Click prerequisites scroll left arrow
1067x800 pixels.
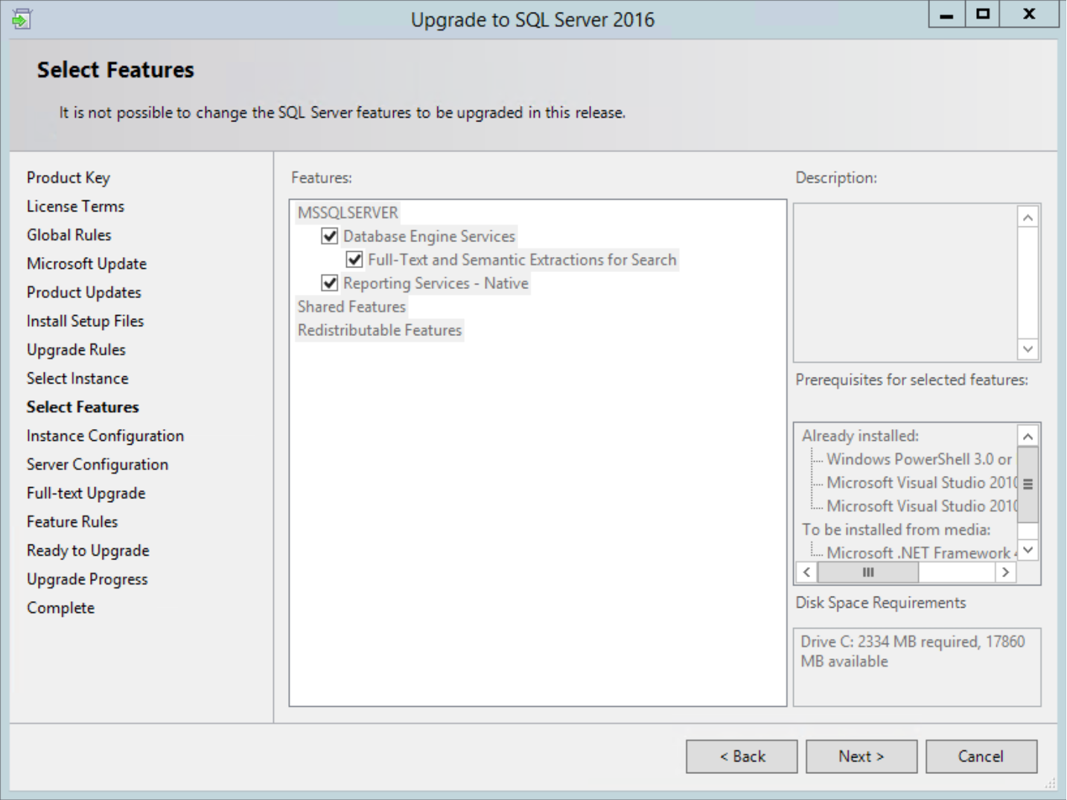(806, 572)
